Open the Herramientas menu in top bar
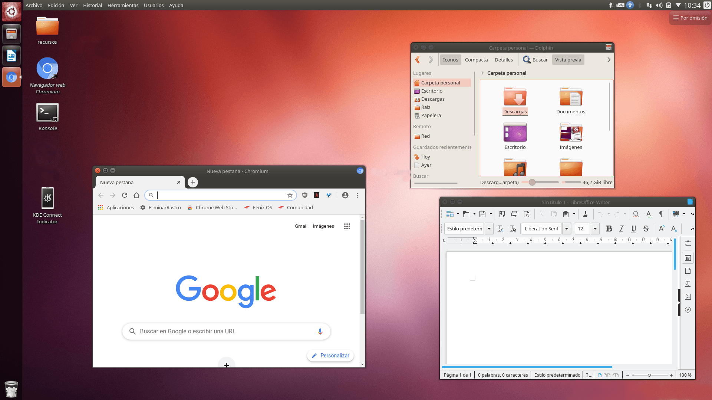The width and height of the screenshot is (712, 400). click(x=123, y=5)
